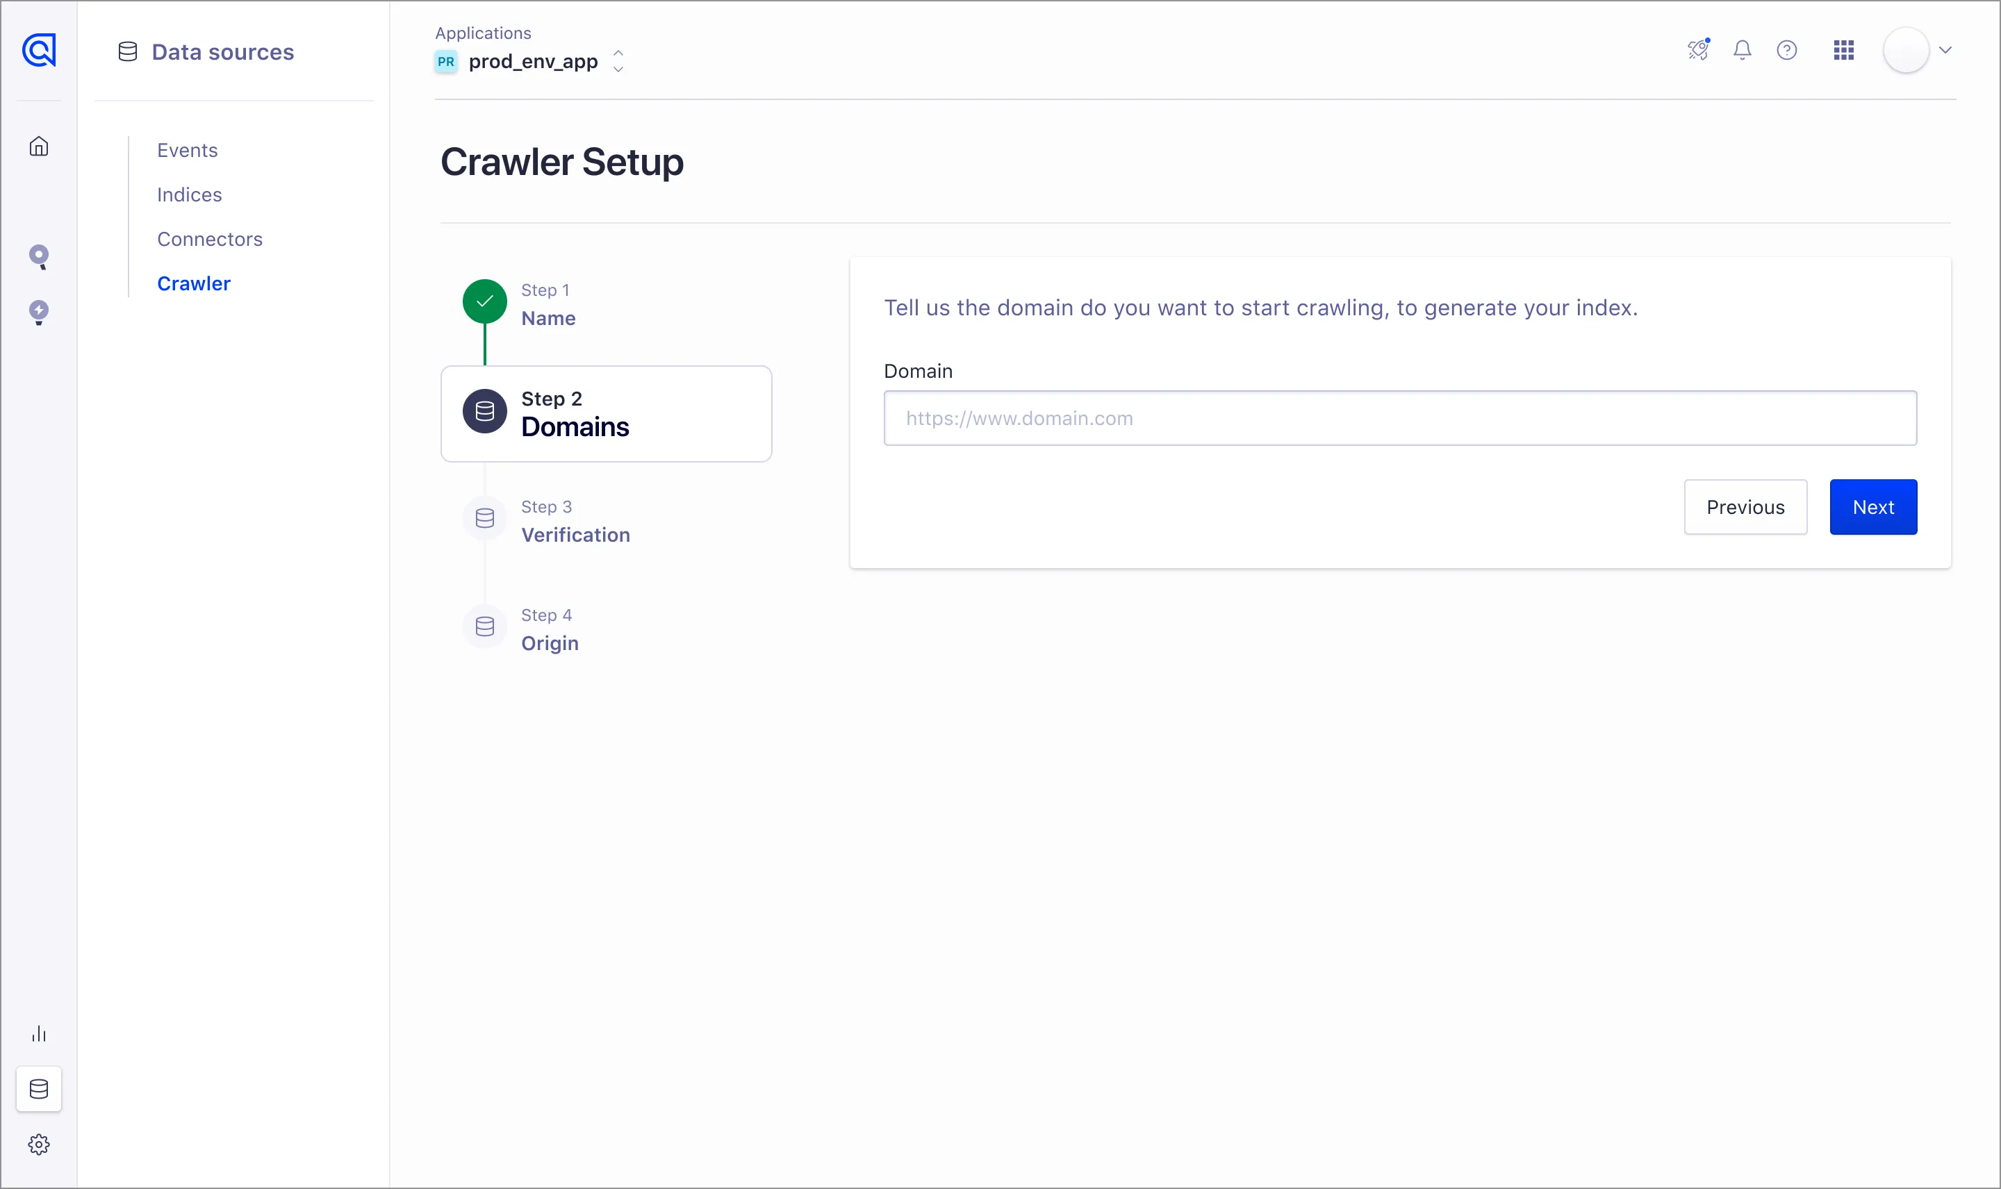Check notifications via the bell icon
This screenshot has height=1189, width=2001.
point(1742,50)
